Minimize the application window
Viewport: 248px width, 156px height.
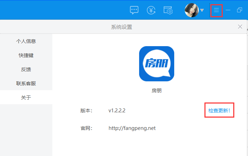point(228,10)
